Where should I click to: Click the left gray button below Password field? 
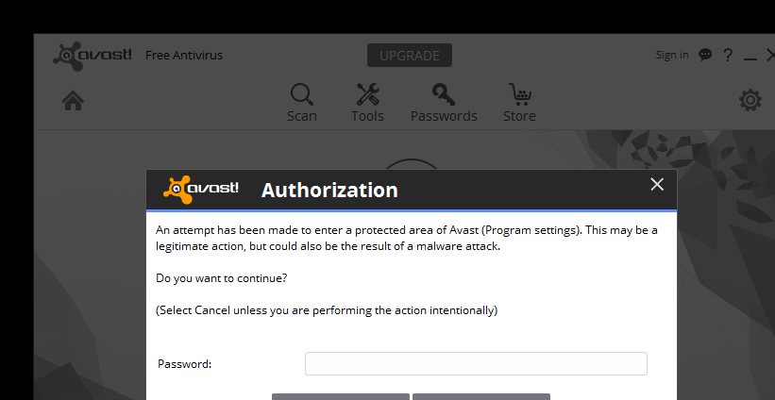coord(341,395)
